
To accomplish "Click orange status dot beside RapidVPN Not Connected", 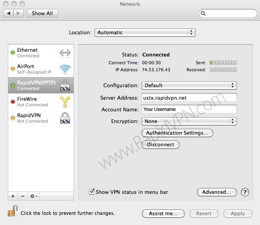I will (x=13, y=118).
